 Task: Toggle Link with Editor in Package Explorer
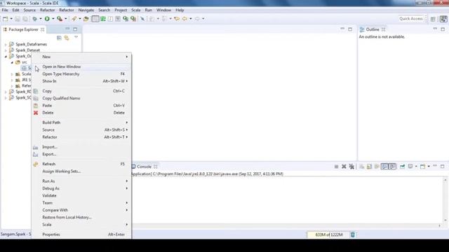67,38
